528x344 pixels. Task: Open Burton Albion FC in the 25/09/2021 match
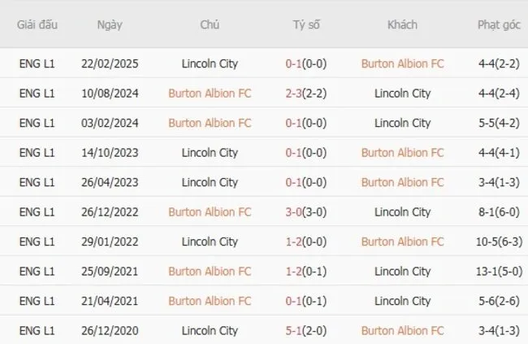210,272
